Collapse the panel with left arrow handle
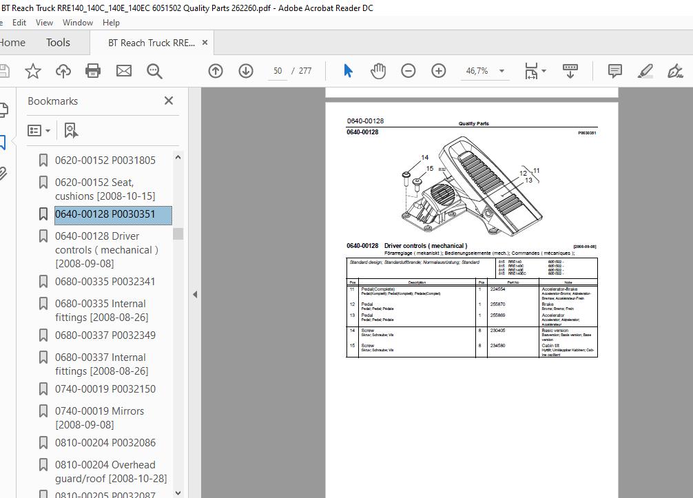693x498 pixels. click(x=195, y=294)
